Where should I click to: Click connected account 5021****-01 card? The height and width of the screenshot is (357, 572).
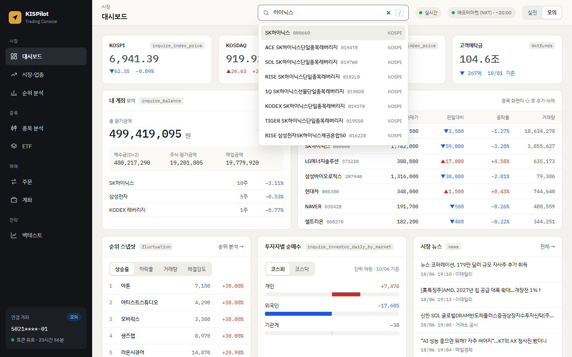click(46, 328)
